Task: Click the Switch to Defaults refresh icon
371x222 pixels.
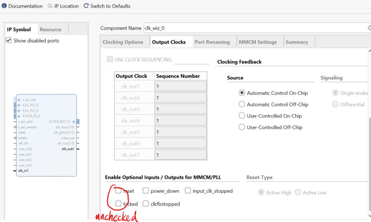Action: 86,6
